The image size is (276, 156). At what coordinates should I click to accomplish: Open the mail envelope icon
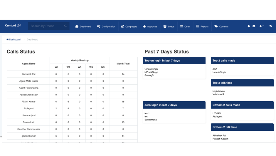coord(254,26)
